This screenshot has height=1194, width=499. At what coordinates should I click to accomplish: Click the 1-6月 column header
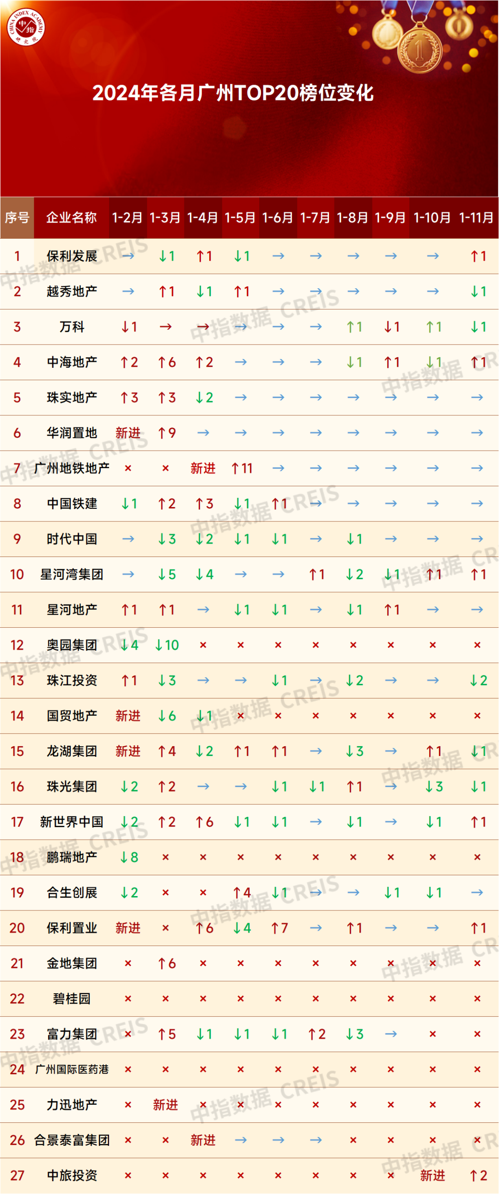278,217
